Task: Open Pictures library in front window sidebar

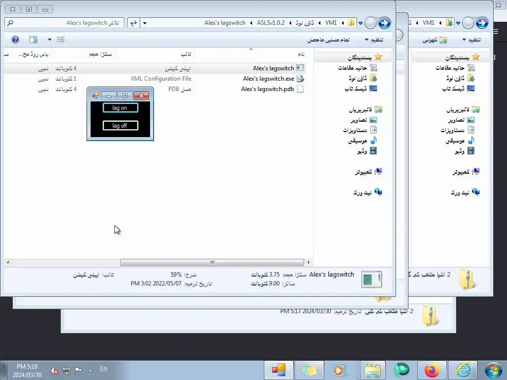Action: click(x=364, y=120)
